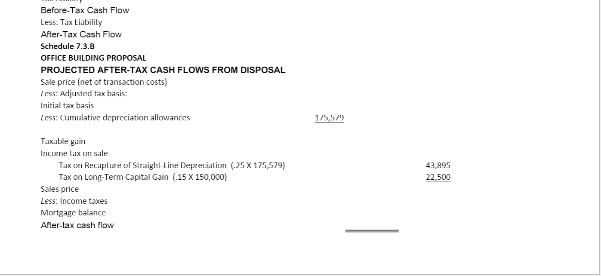Click the double underline total field
The width and height of the screenshot is (601, 276).
(372, 230)
